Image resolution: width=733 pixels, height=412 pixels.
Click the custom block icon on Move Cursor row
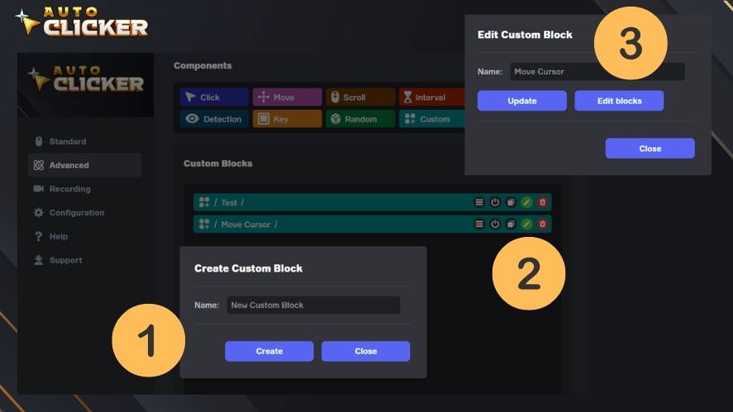pos(204,225)
